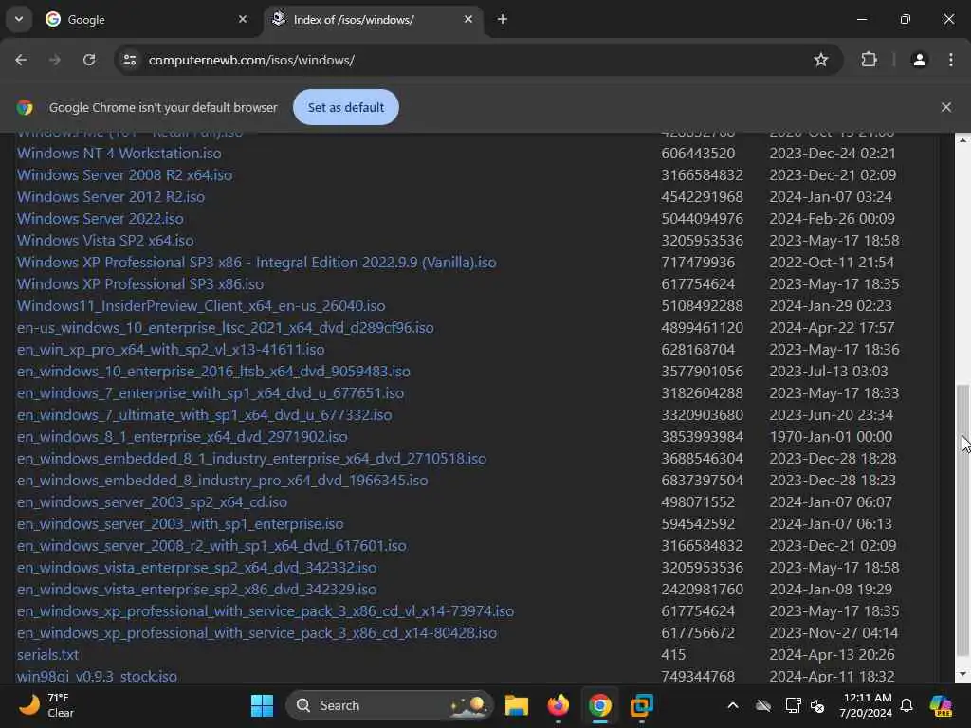
Task: Download en_windows_7_ultimate_with_sp1 iso
Action: pos(204,415)
